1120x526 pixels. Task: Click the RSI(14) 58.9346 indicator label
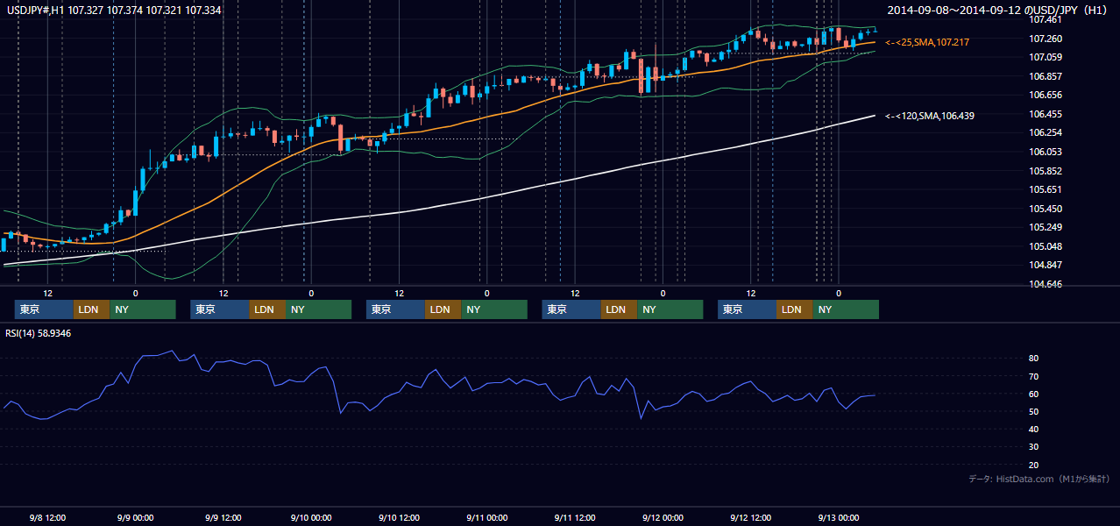point(39,333)
